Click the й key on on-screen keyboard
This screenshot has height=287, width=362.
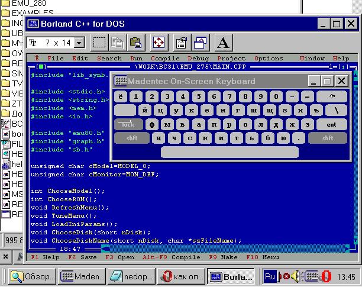click(x=145, y=111)
